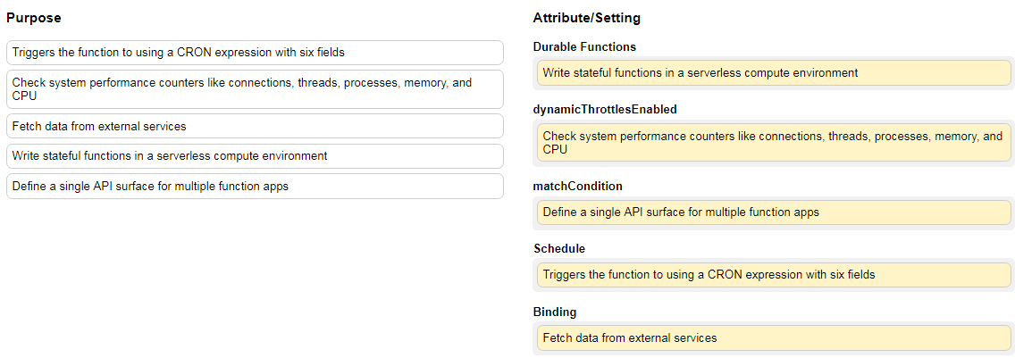Viewport: 1015px width, 358px height.
Task: Select the left 'Fetch data from external services' item
Action: 255,126
